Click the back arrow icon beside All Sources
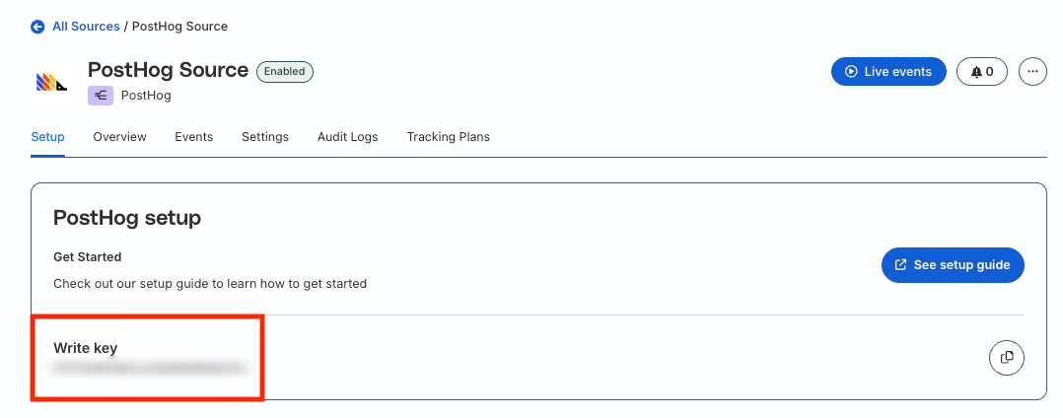 [38, 27]
